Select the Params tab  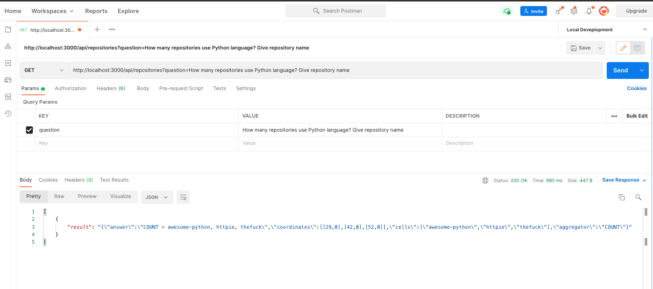coord(33,88)
